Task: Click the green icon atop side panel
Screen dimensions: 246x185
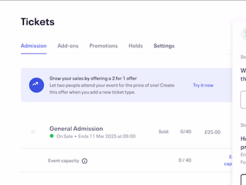Action: coord(244,33)
